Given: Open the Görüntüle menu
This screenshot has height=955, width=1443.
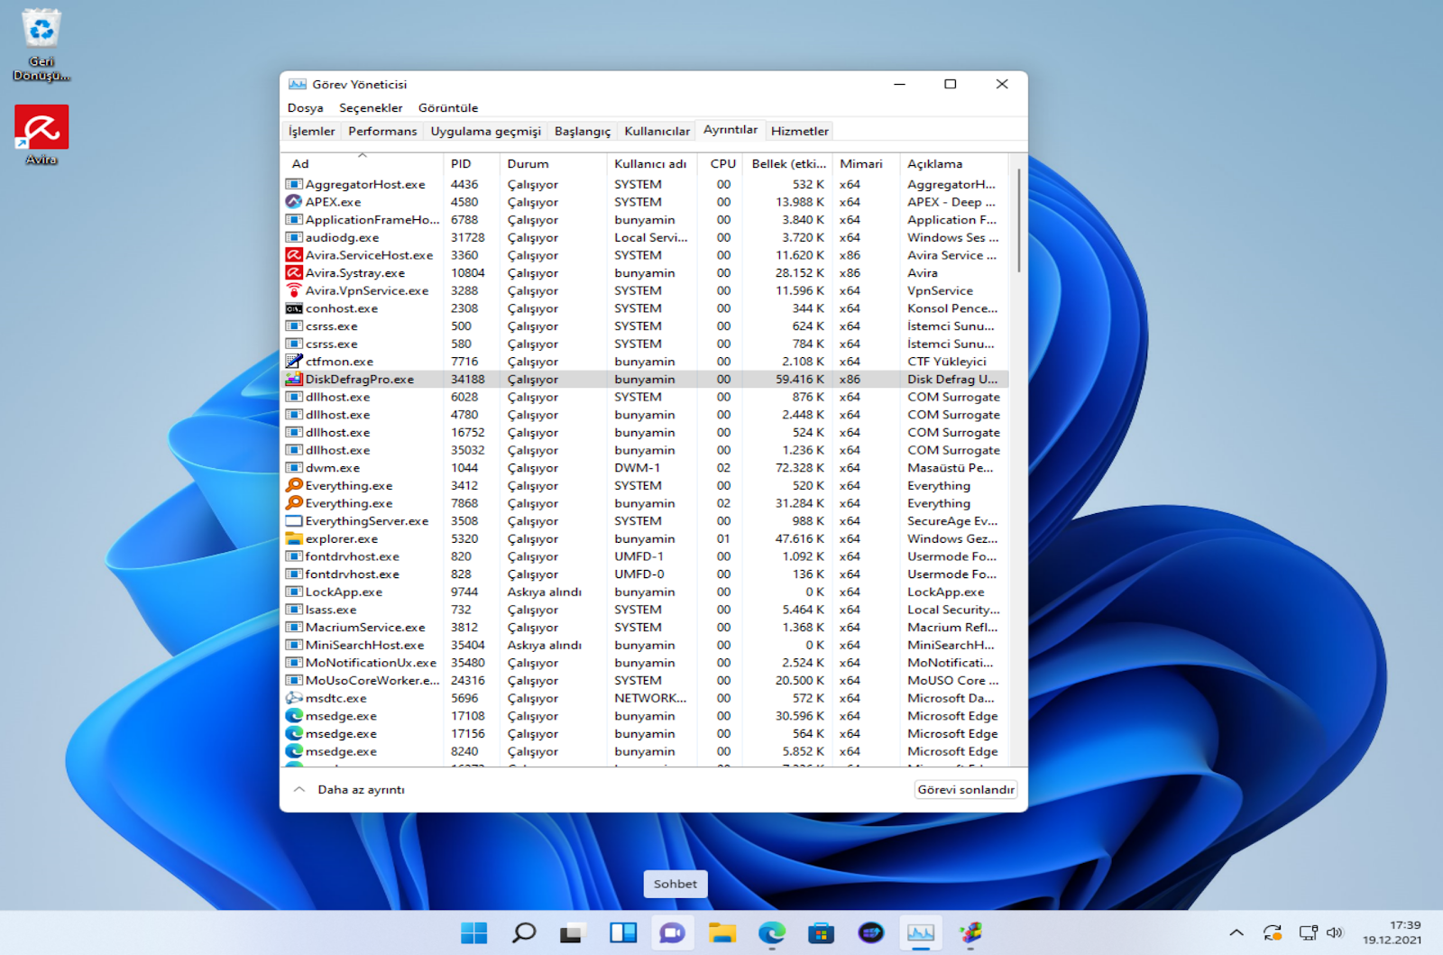Looking at the screenshot, I should [448, 108].
